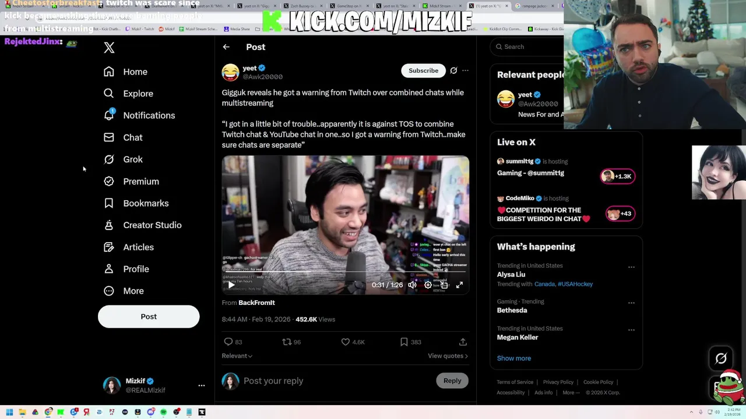Open the BackfromIt source link
The image size is (746, 419).
pyautogui.click(x=256, y=303)
